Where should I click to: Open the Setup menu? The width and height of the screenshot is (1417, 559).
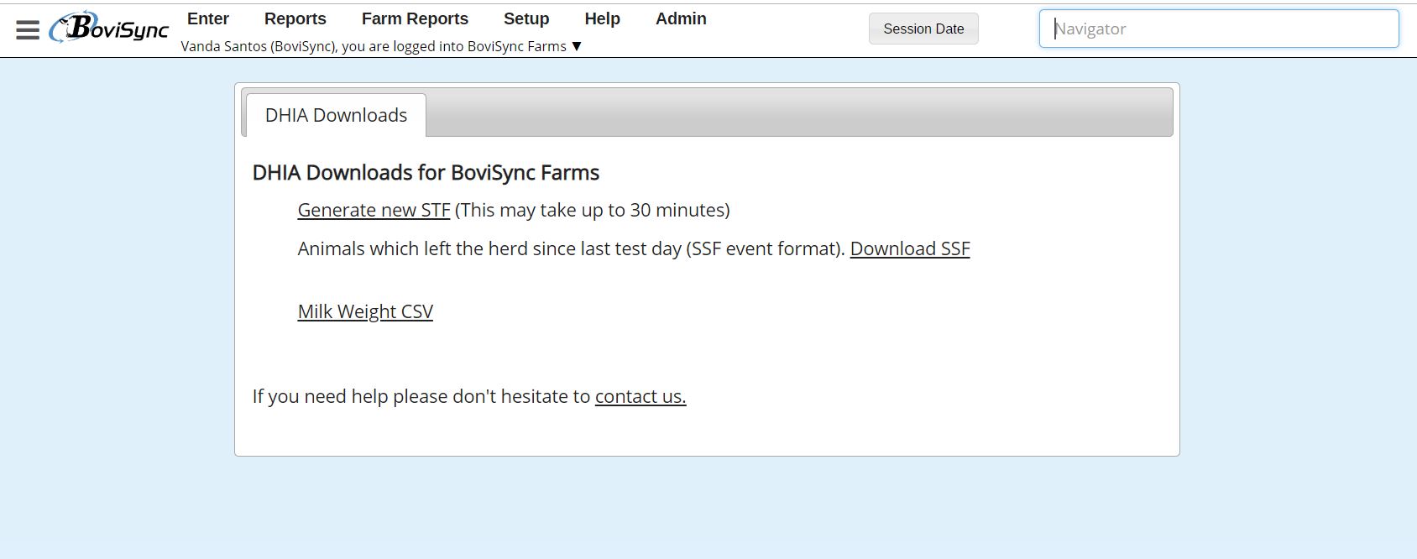(526, 18)
